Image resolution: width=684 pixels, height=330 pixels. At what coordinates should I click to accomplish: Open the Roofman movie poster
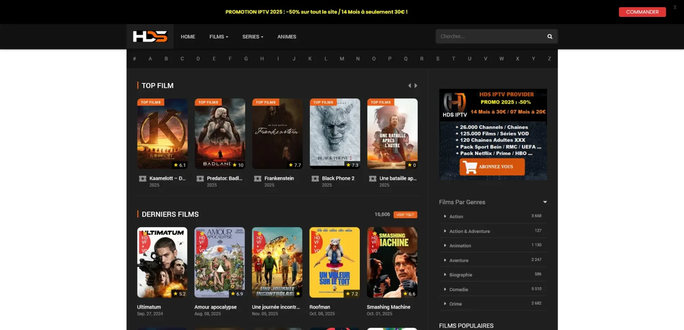coord(334,262)
